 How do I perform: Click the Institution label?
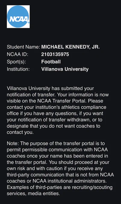(18, 69)
